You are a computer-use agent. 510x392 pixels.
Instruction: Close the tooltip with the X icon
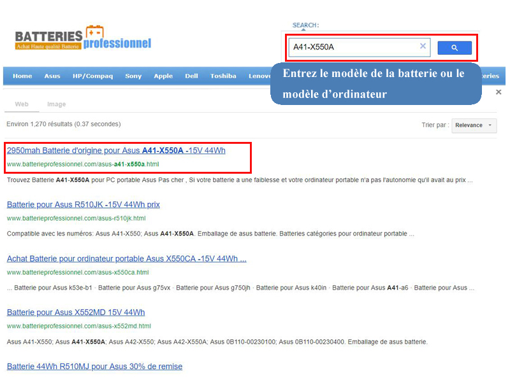499,91
